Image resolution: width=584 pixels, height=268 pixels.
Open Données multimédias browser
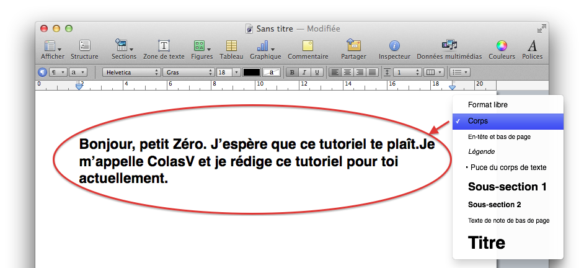coord(449,45)
